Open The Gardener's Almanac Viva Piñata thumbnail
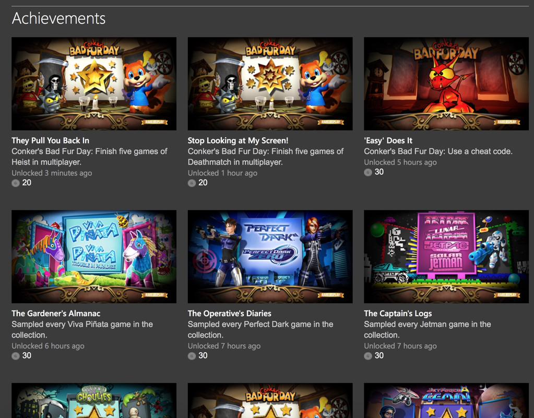This screenshot has height=418, width=534. click(x=94, y=257)
